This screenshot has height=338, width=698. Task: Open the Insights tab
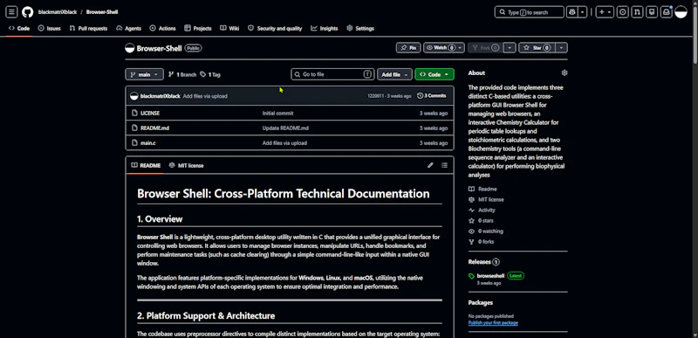click(x=324, y=29)
